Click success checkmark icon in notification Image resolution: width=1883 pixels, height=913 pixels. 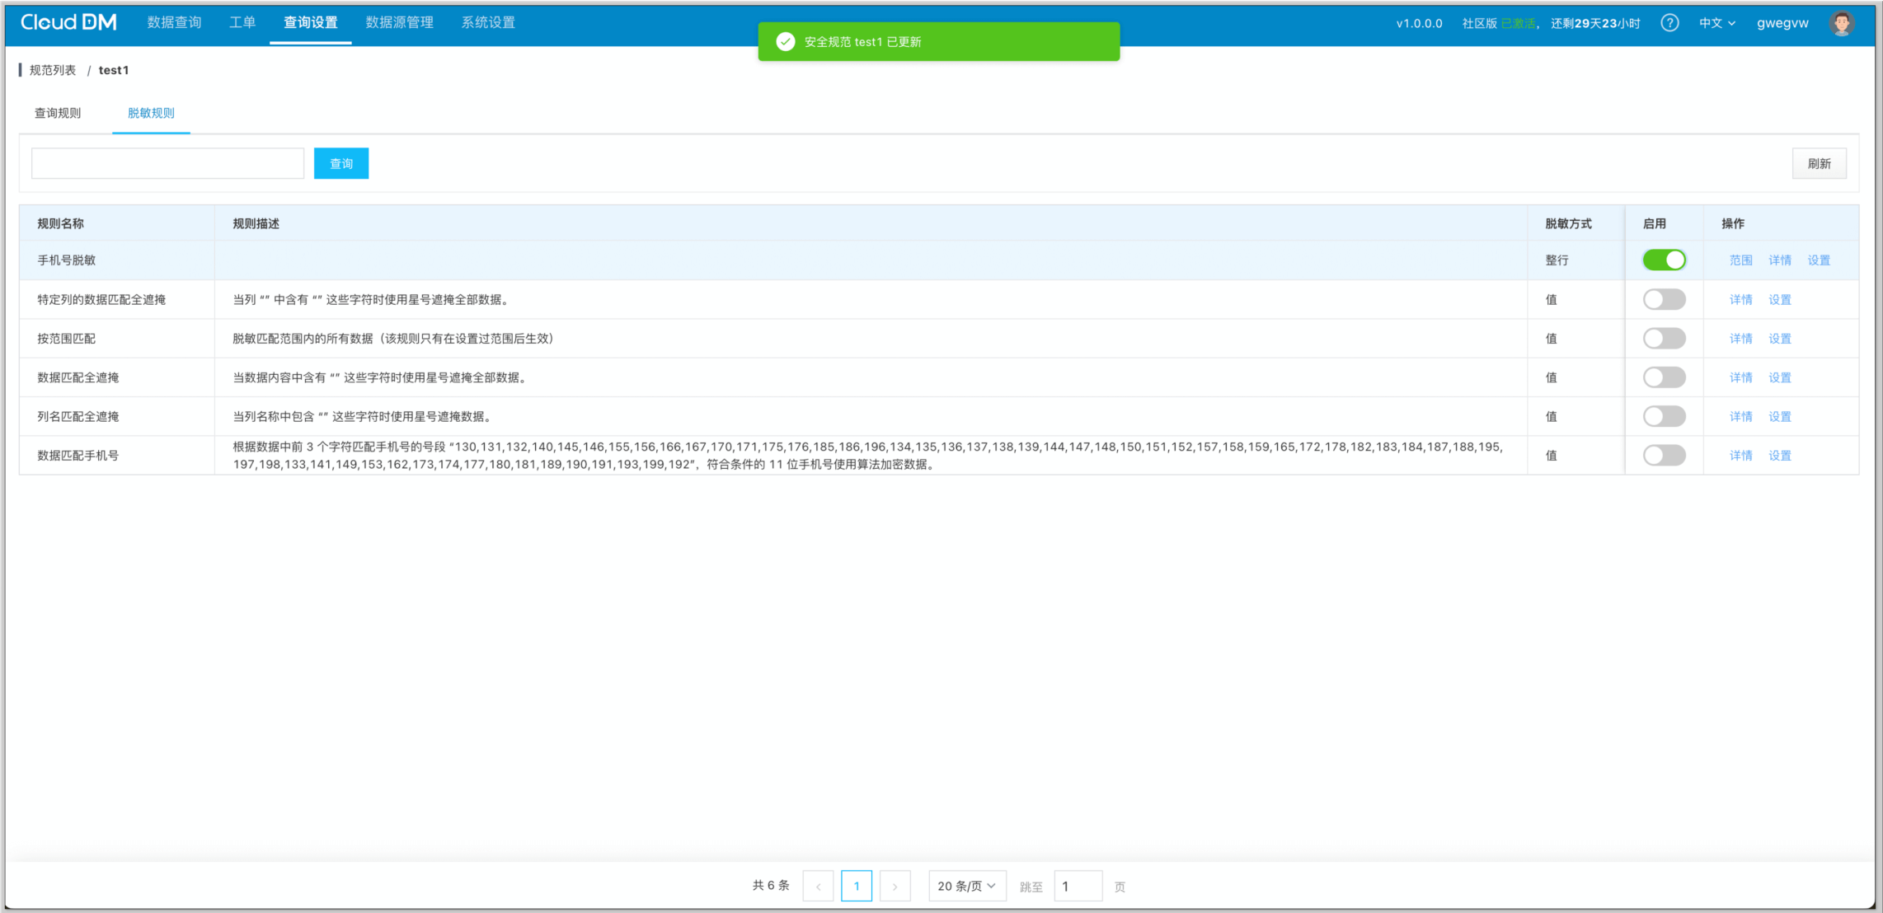(x=786, y=42)
